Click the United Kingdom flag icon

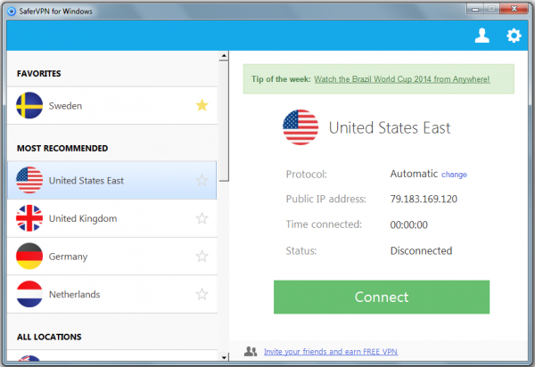tap(29, 218)
